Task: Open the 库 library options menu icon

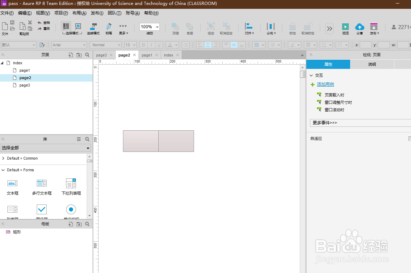Action: click(79, 139)
